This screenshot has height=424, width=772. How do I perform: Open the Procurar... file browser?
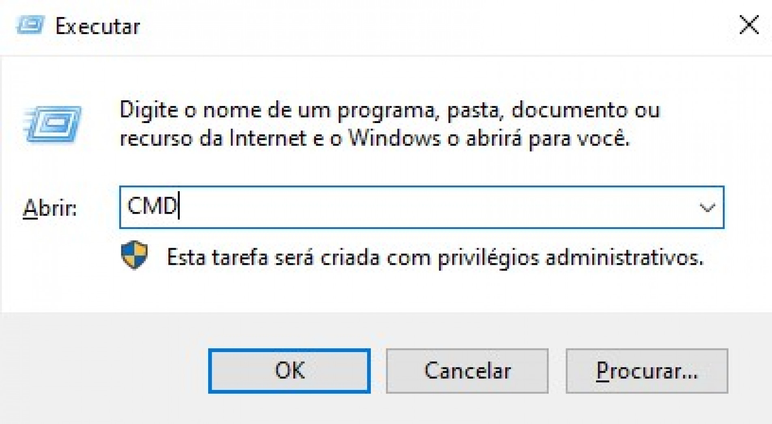(647, 371)
